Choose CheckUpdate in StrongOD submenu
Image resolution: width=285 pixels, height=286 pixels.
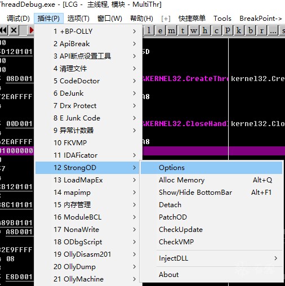tap(211, 230)
